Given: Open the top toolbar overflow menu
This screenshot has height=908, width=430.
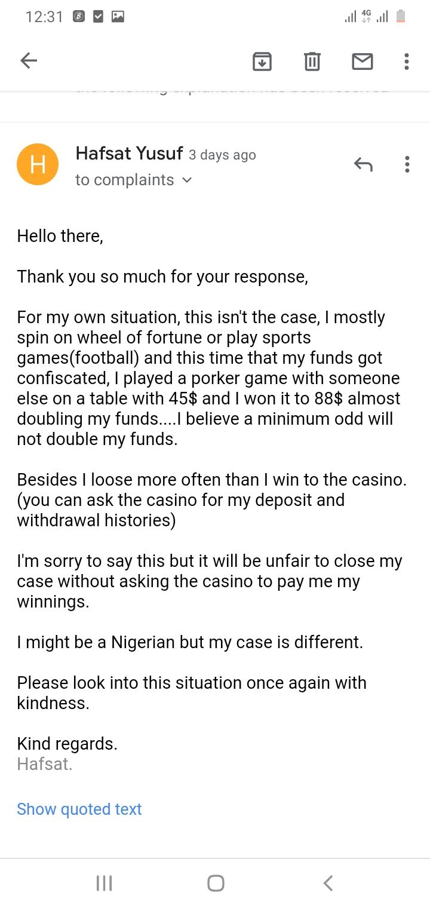Looking at the screenshot, I should tap(407, 61).
